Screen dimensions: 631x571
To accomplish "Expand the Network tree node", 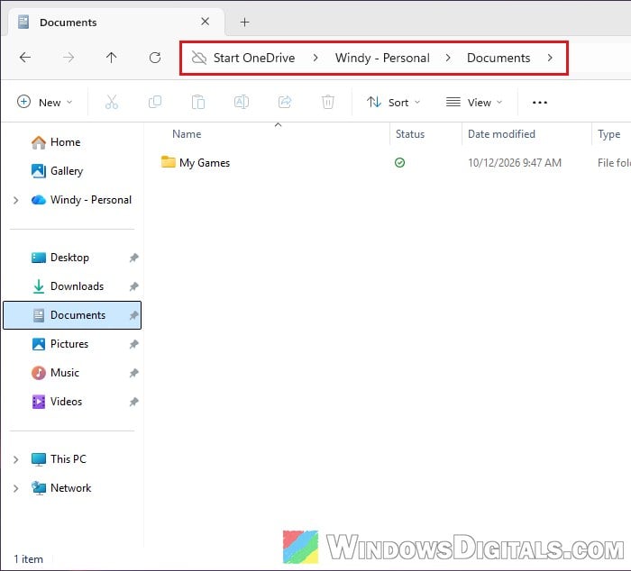I will 15,488.
